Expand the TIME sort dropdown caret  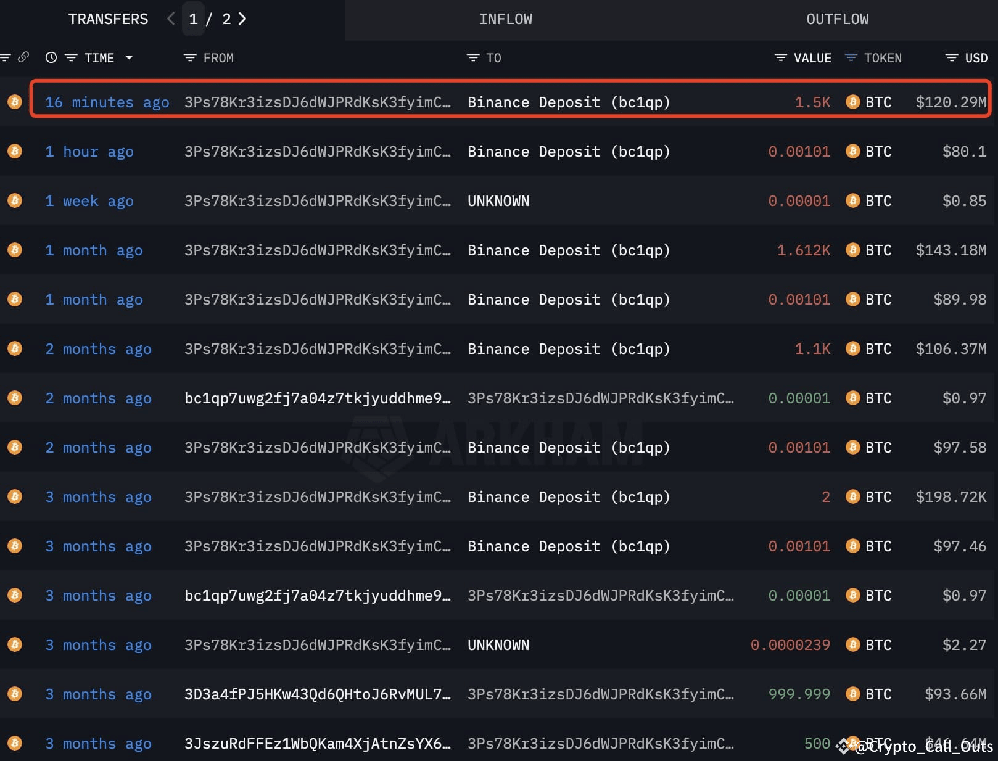[x=129, y=57]
